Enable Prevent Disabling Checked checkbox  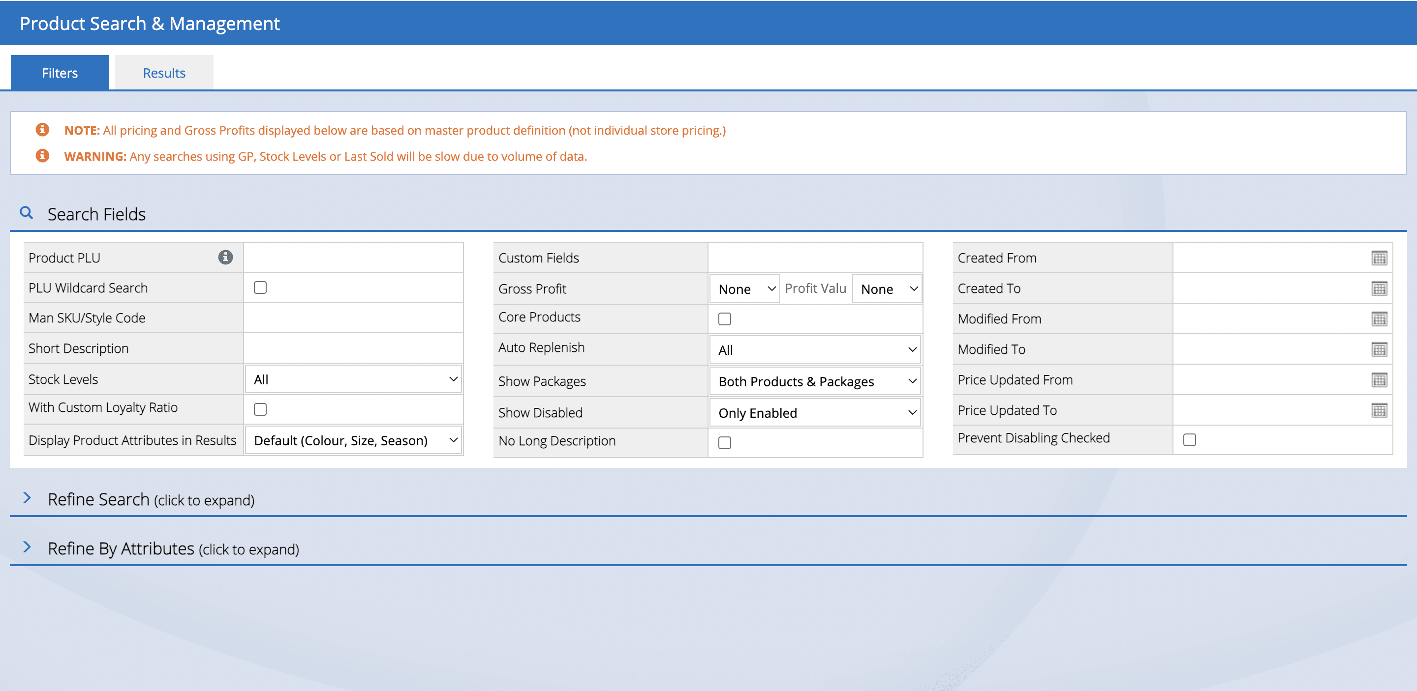coord(1189,439)
